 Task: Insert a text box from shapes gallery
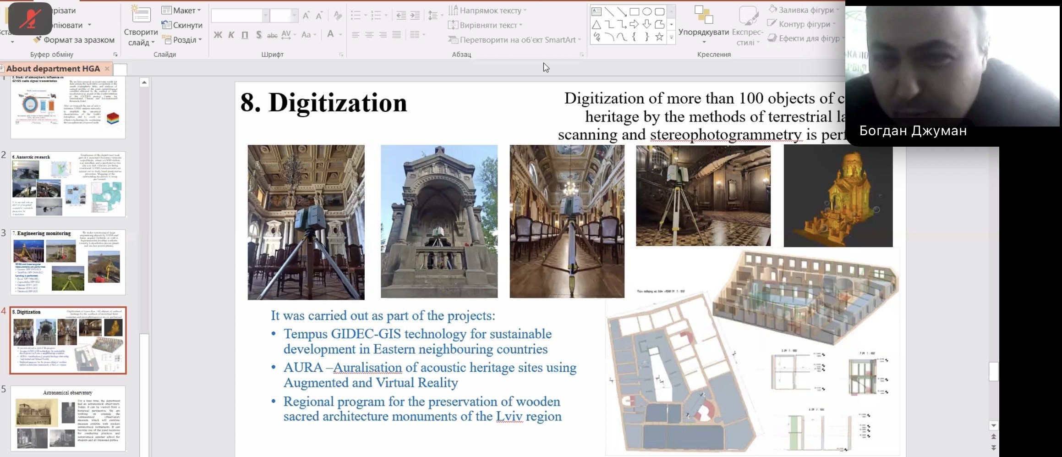(x=596, y=11)
